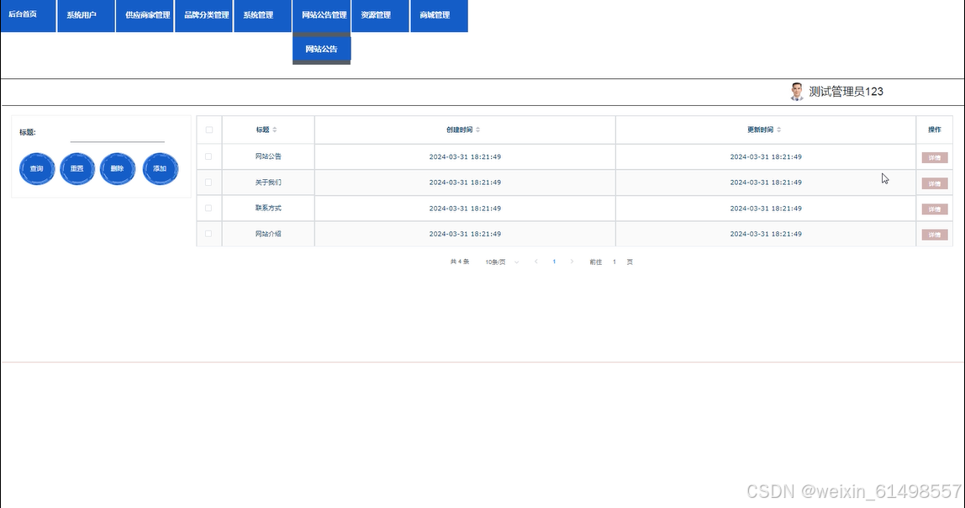This screenshot has height=508, width=965.
Task: Open 详情 for the 网站公告 row
Action: pyautogui.click(x=934, y=157)
